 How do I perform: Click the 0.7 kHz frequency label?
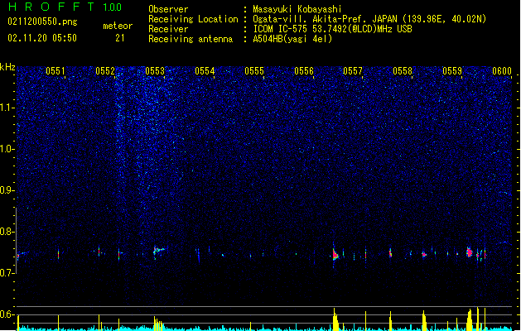point(7,273)
